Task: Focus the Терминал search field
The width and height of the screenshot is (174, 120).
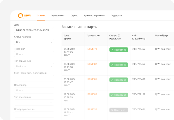Action: (x=34, y=54)
